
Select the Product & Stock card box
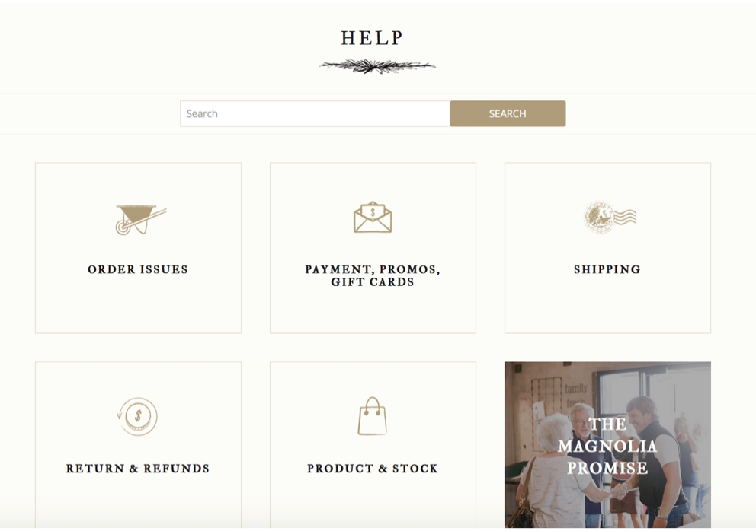373,445
